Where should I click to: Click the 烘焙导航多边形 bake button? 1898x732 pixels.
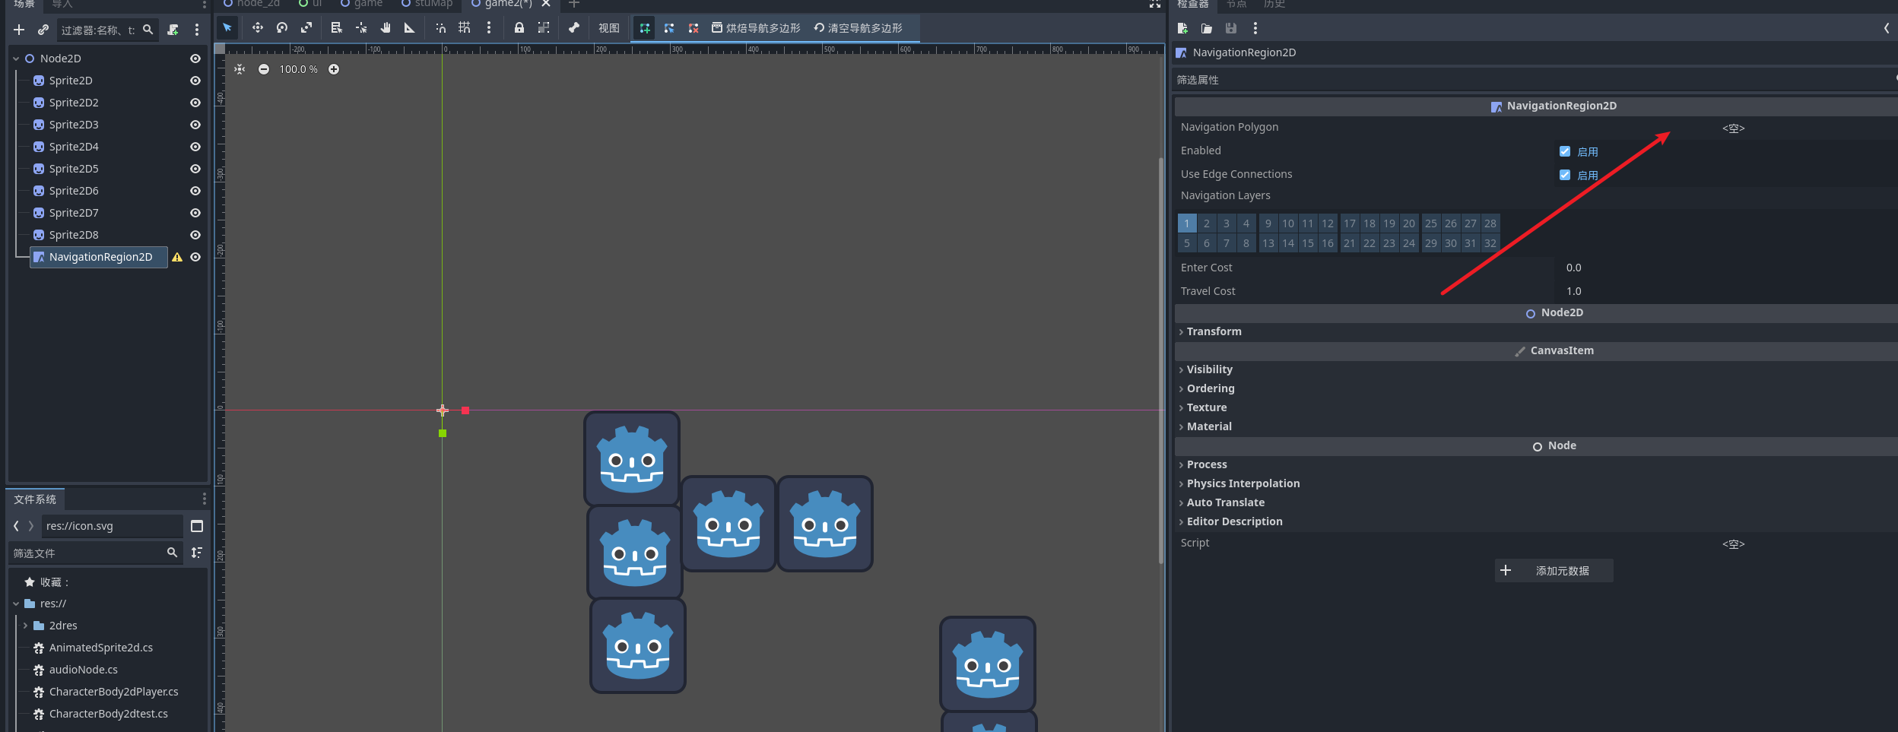pos(756,28)
